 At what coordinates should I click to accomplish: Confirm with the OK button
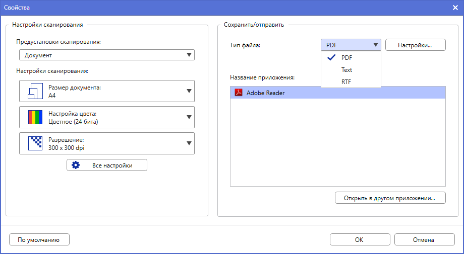[x=360, y=239]
